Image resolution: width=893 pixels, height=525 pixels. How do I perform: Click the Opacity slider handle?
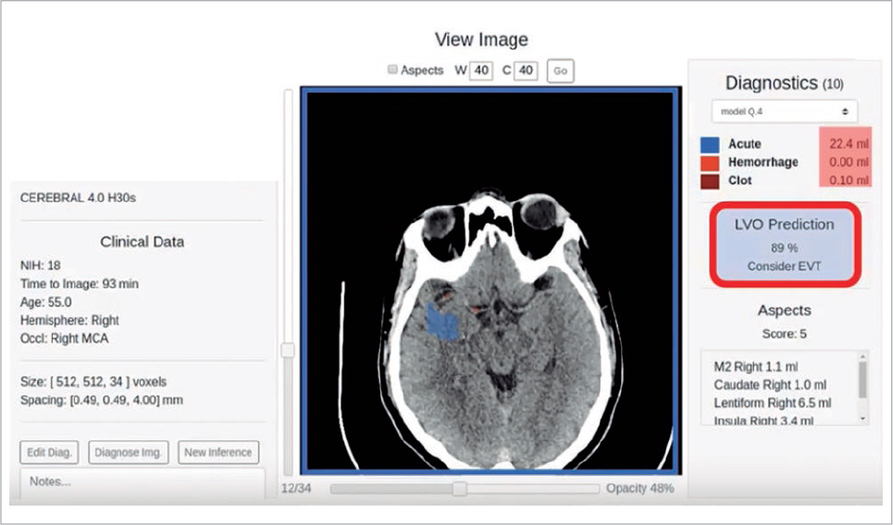pyautogui.click(x=459, y=489)
